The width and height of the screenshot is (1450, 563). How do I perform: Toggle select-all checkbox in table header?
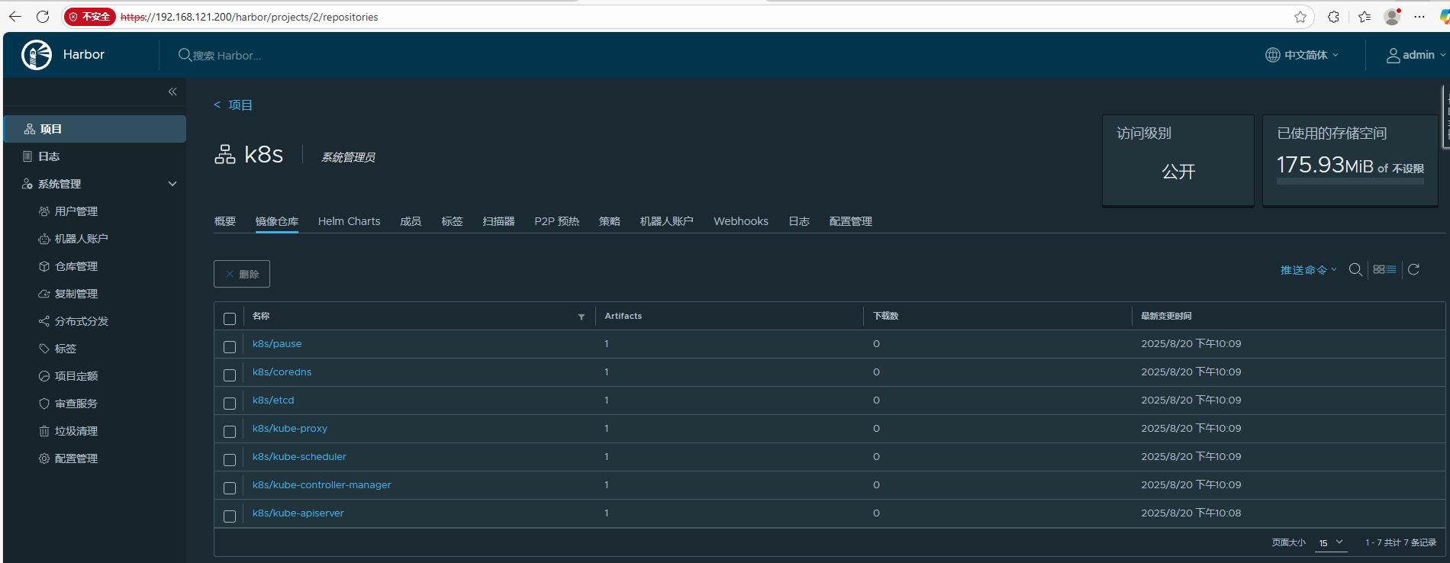point(230,319)
